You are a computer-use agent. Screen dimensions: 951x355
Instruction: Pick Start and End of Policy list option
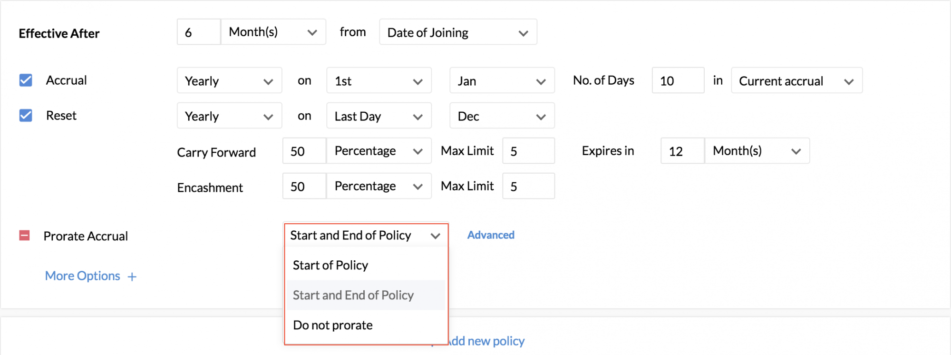[x=353, y=295]
